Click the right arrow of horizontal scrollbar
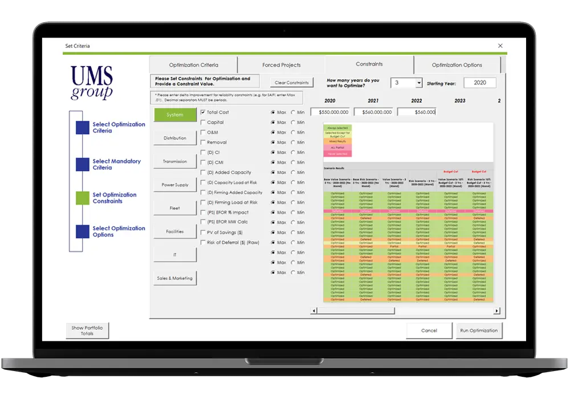This screenshot has height=399, width=570. 497,311
